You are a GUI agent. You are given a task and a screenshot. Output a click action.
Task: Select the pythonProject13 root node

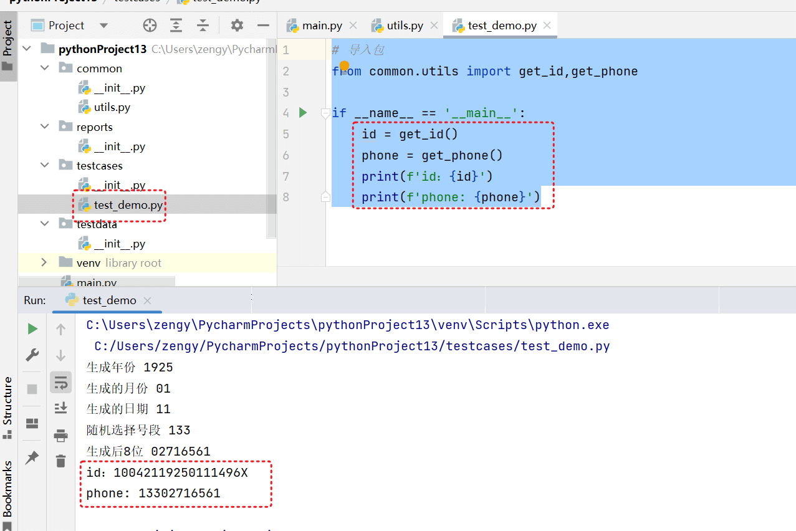pos(102,49)
